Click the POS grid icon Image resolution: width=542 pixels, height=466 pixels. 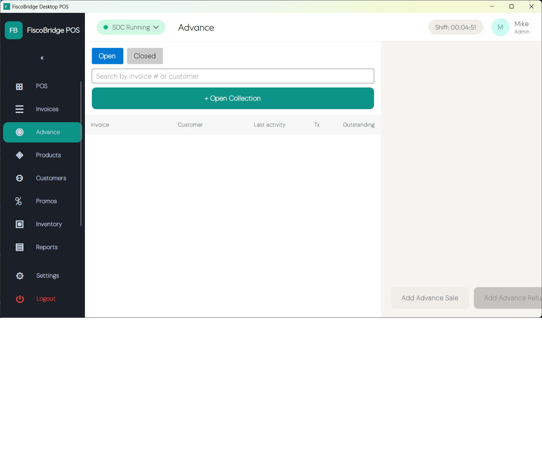(19, 86)
